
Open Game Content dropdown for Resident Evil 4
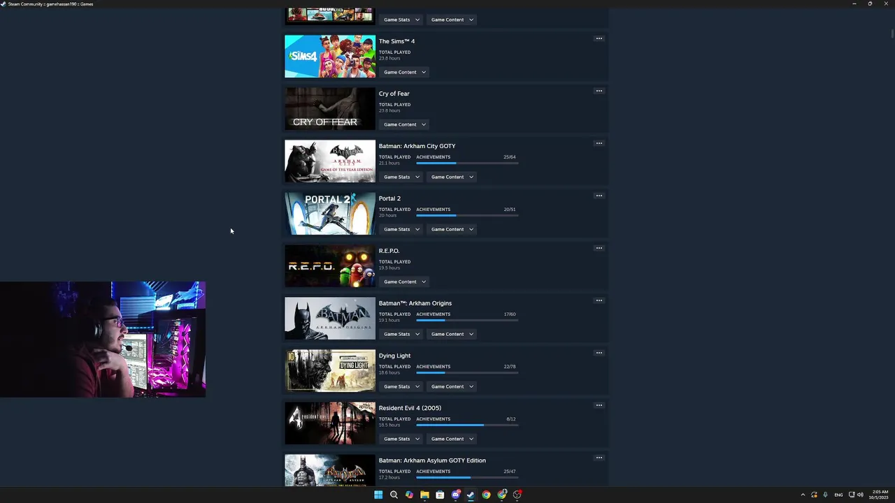point(452,439)
